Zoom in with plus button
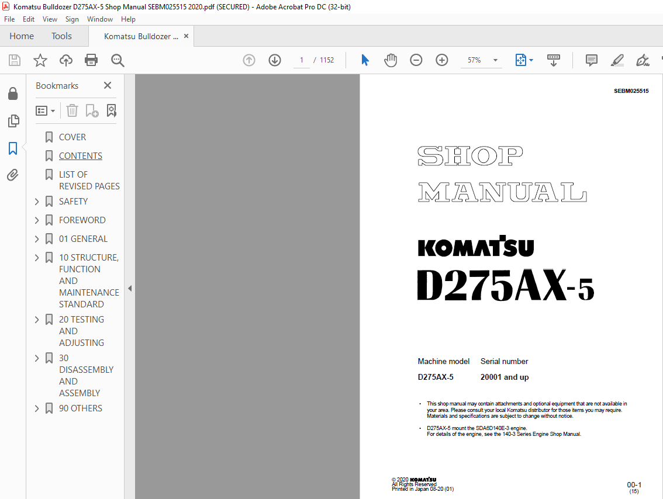Image resolution: width=663 pixels, height=499 pixels. (442, 60)
